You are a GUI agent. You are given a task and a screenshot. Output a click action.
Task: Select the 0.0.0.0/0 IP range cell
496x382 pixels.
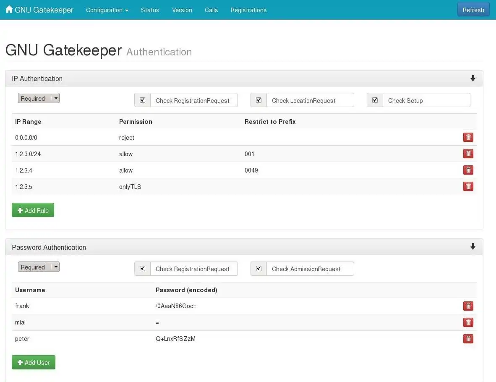tap(26, 138)
